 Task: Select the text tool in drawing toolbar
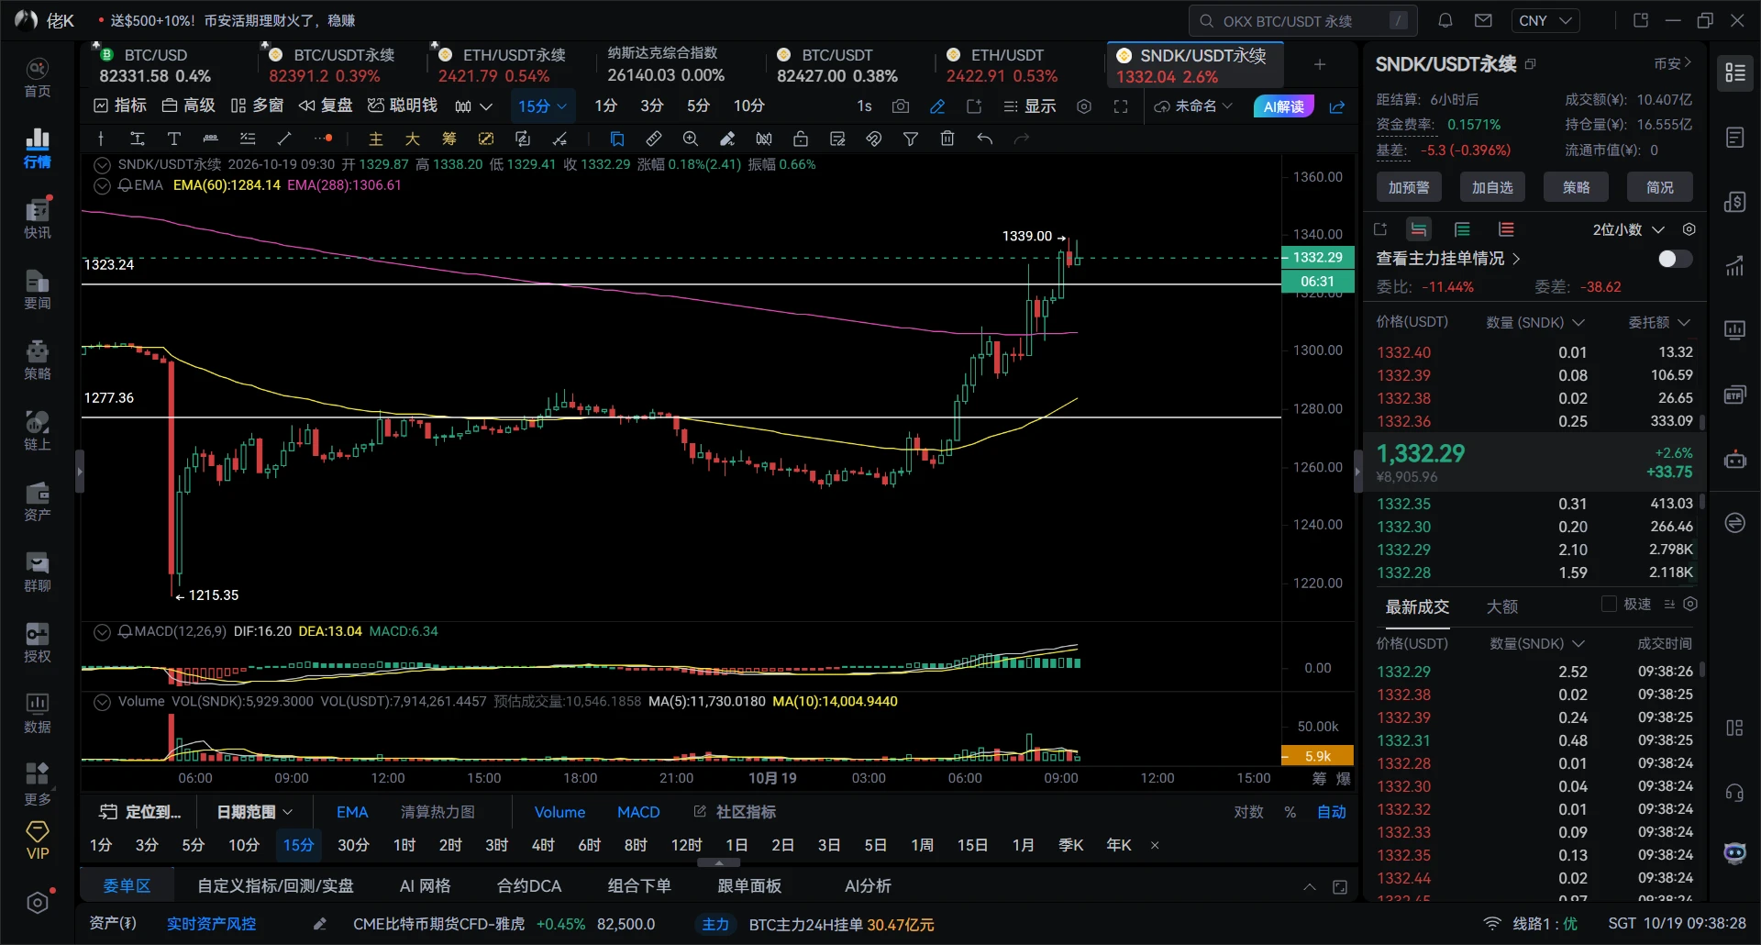click(x=173, y=139)
